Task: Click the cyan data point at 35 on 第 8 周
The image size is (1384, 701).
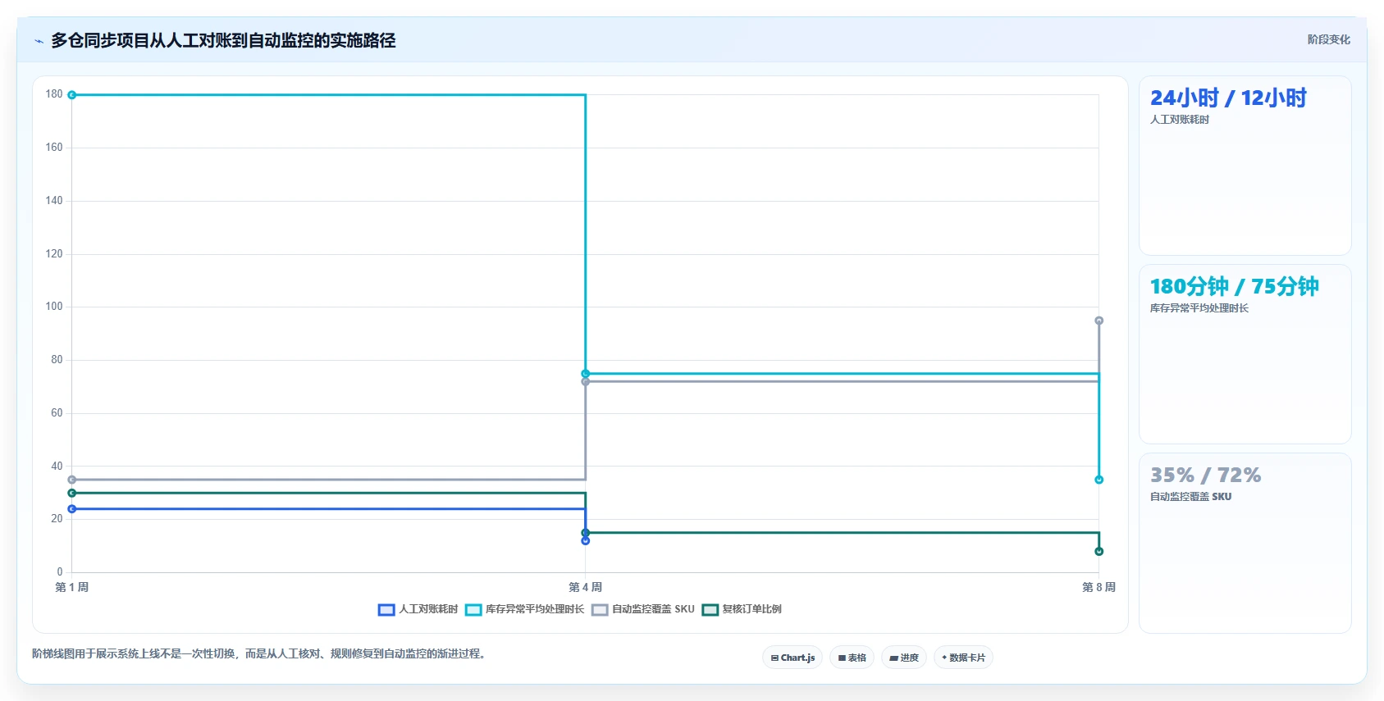Action: (1099, 480)
